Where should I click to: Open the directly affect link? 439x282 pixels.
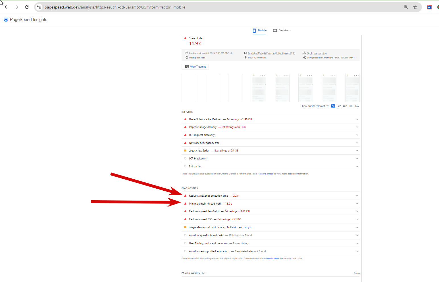(x=272, y=258)
